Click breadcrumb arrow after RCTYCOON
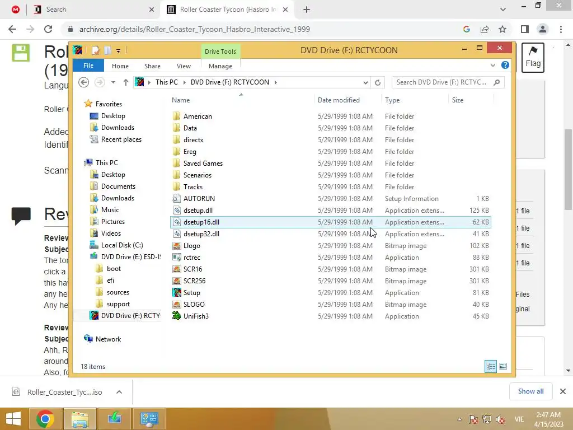 [275, 82]
